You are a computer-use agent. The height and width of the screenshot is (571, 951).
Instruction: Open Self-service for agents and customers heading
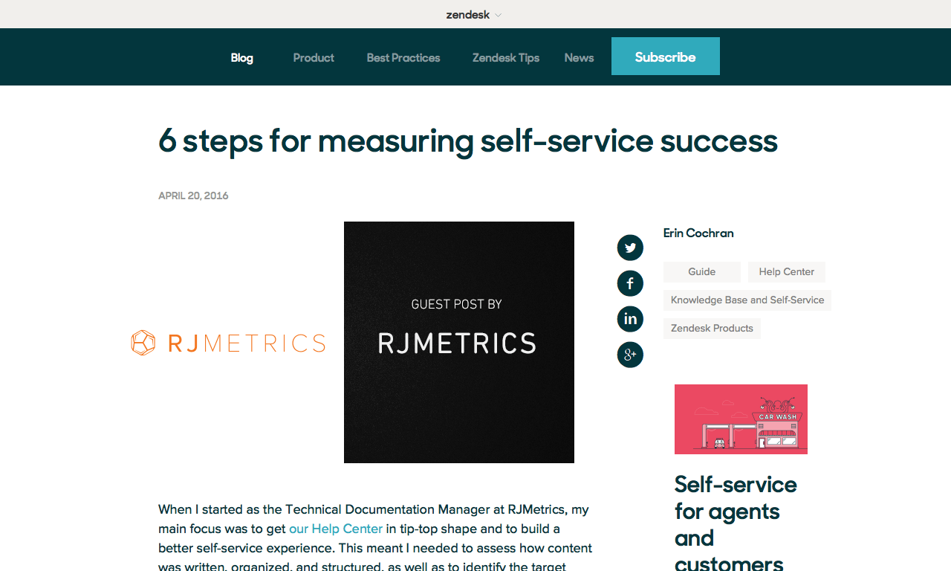[736, 523]
